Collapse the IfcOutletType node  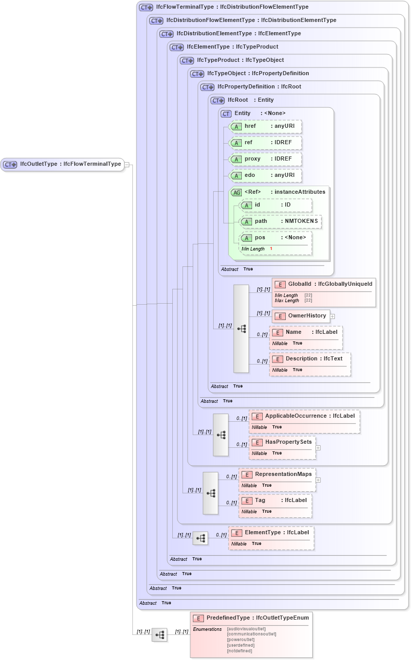(x=128, y=164)
